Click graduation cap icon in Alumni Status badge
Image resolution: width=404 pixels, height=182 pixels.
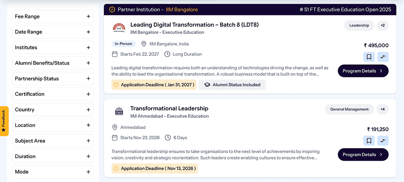coord(207,85)
